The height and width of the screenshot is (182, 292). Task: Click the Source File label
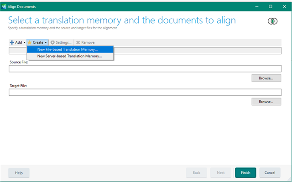(19, 62)
